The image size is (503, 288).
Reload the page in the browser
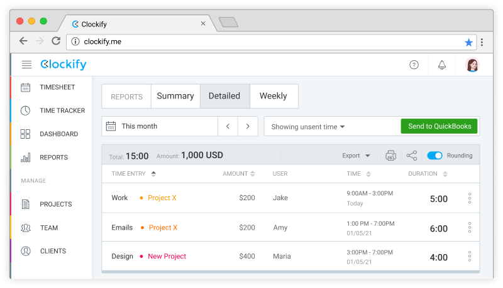[55, 41]
